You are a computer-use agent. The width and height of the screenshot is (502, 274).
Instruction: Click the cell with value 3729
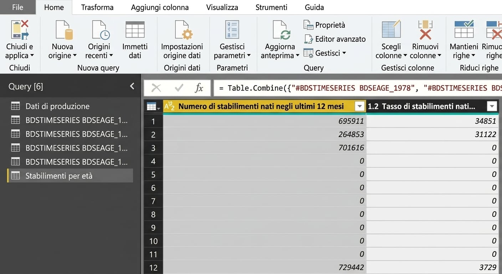[x=432, y=268]
